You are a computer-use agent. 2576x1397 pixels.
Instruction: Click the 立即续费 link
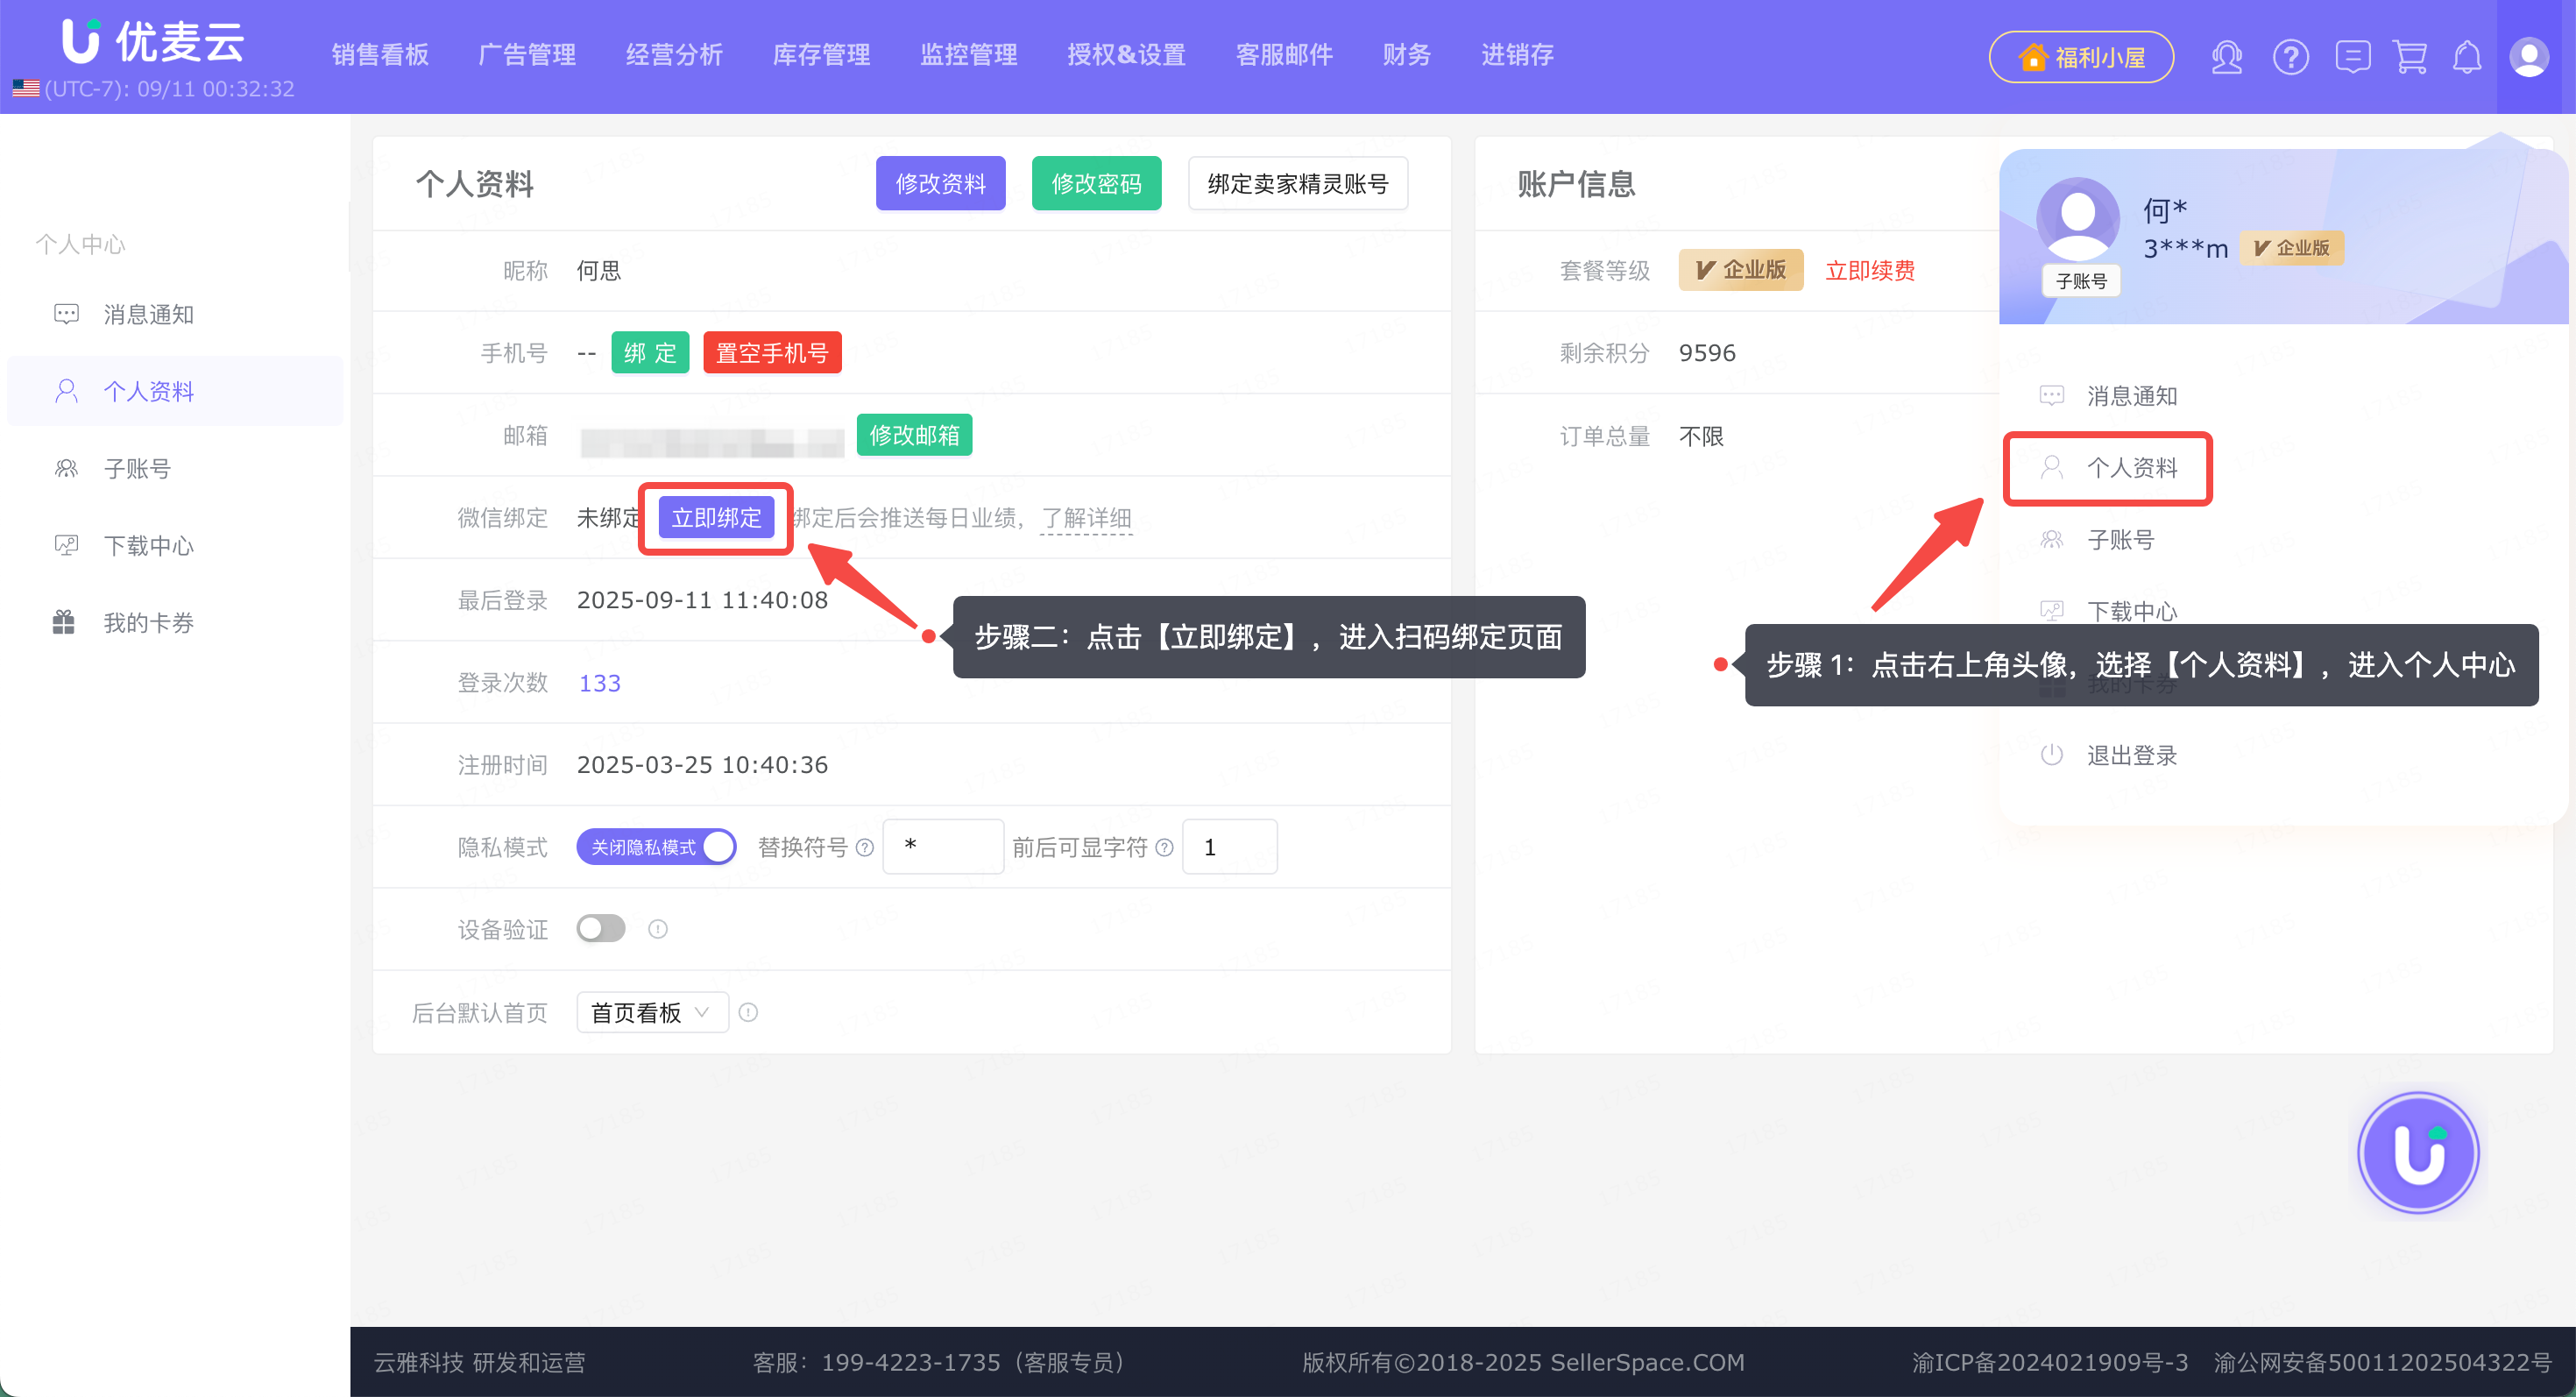pos(1870,270)
